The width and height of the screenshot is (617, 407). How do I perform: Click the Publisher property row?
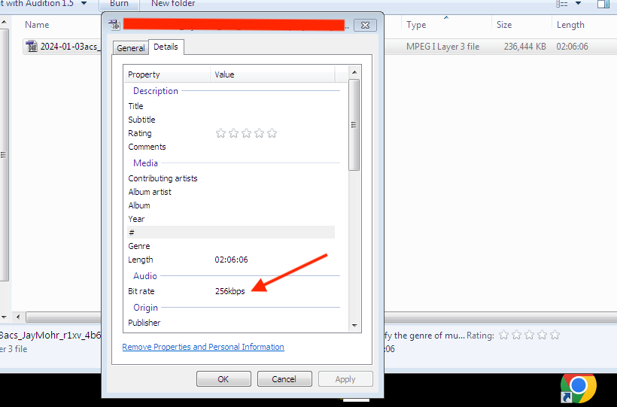pos(231,323)
